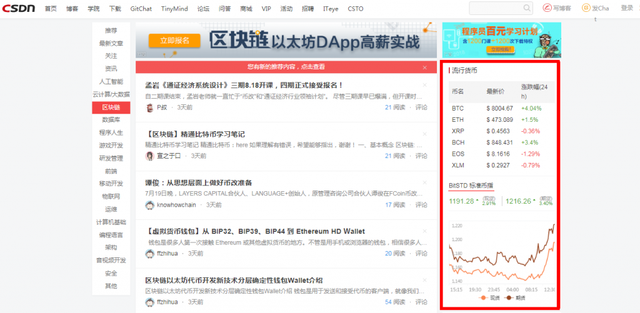Open VIP in the top navigation
Viewport: 640px width, 313px height.
266,9
